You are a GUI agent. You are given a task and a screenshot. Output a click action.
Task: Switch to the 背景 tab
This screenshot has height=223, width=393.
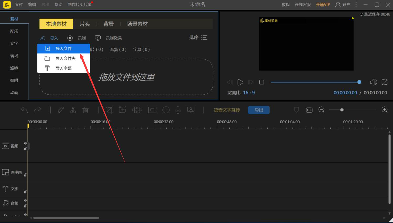tap(109, 24)
